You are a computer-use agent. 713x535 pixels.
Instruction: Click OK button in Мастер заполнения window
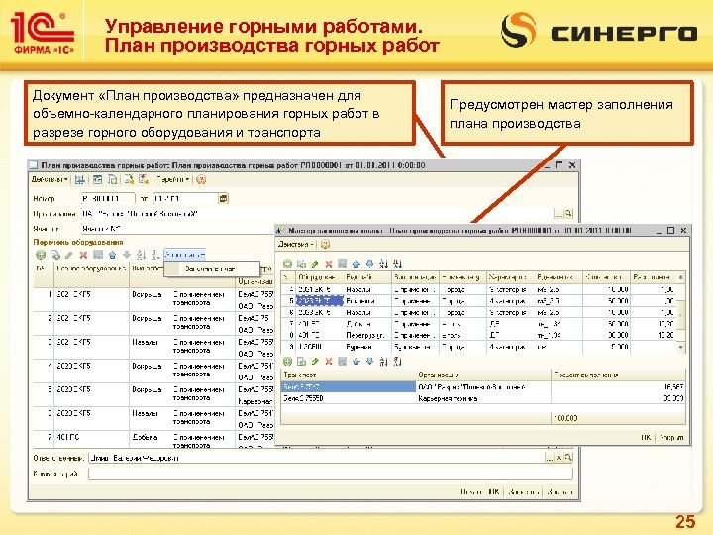pyautogui.click(x=646, y=437)
